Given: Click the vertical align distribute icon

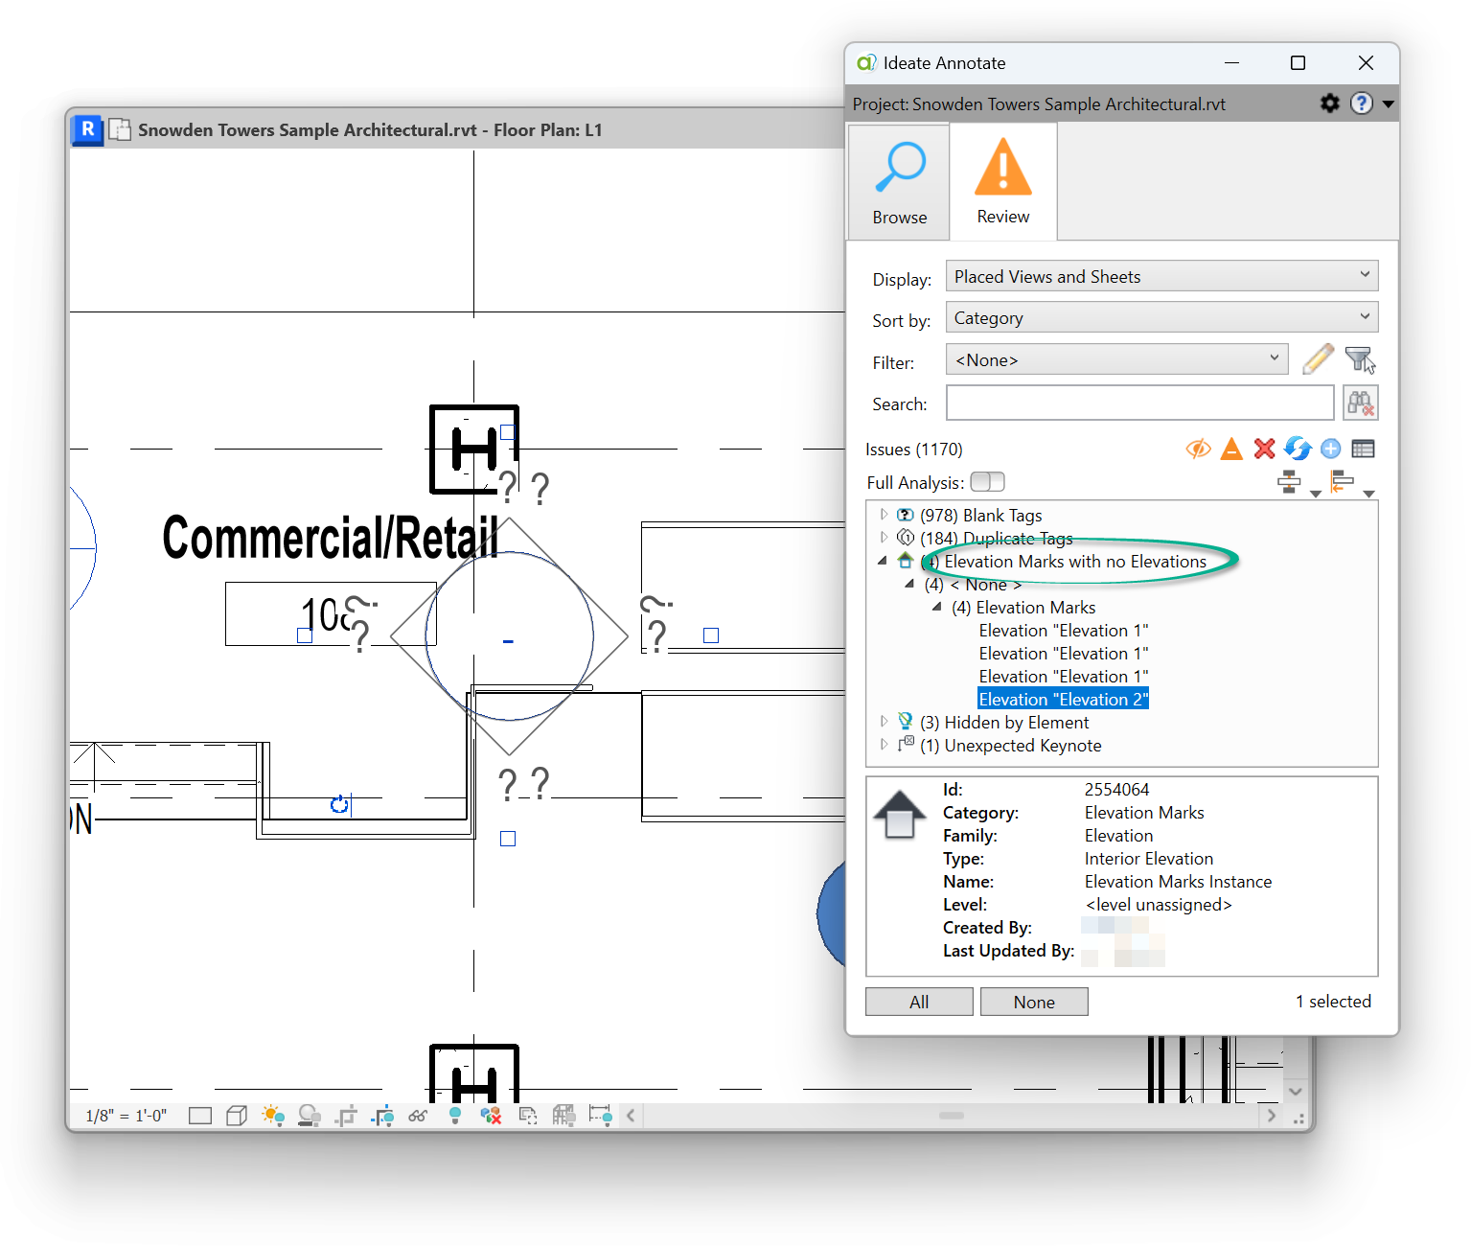Looking at the screenshot, I should tap(1290, 482).
